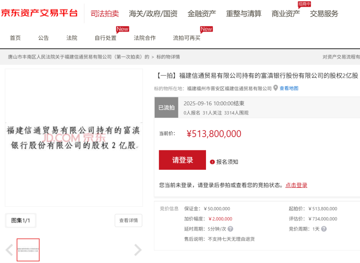Click the 保证金 ¥50,000,000 value
The width and height of the screenshot is (360, 263).
217,209
